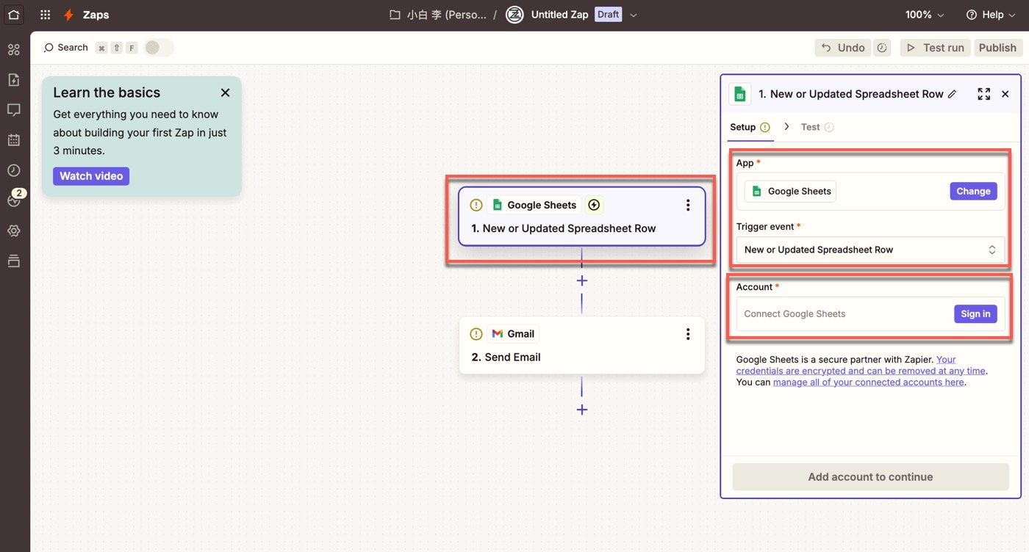Open the apps grid launcher
1029x552 pixels.
[x=46, y=15]
